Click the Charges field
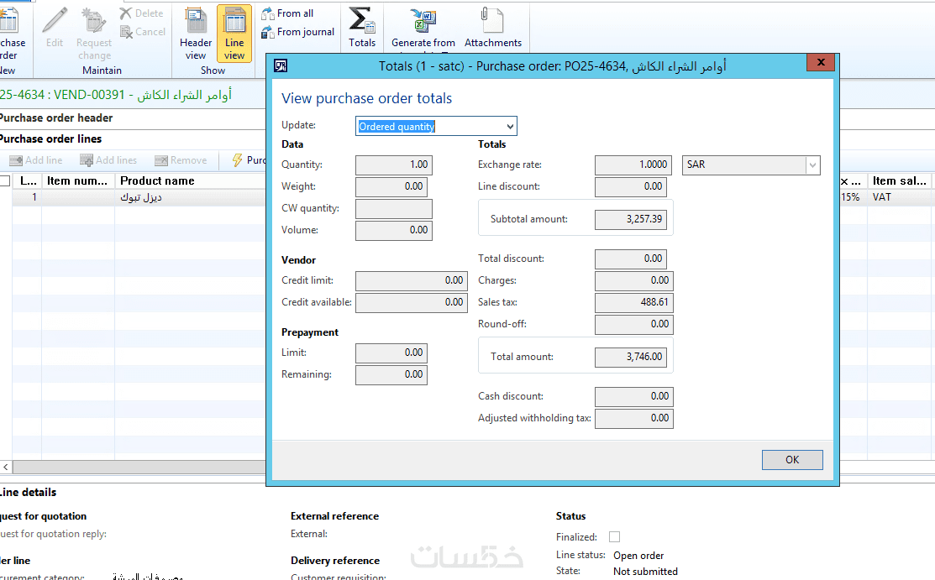The height and width of the screenshot is (580, 935). click(634, 280)
